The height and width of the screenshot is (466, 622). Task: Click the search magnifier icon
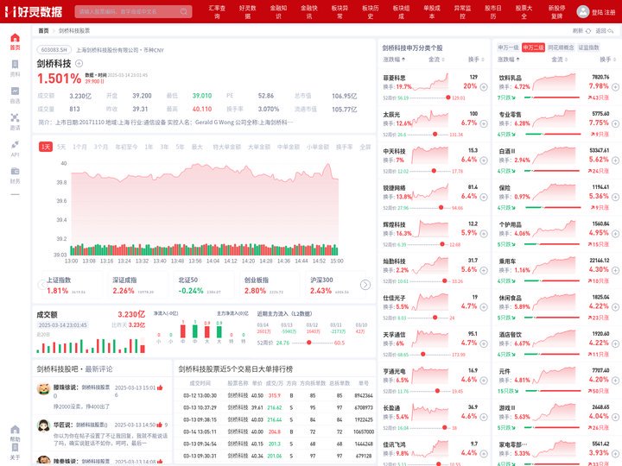184,11
